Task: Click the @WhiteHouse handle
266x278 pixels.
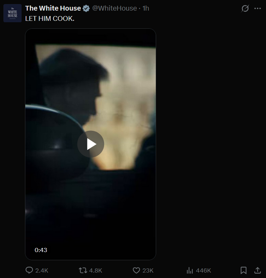Action: pos(115,8)
